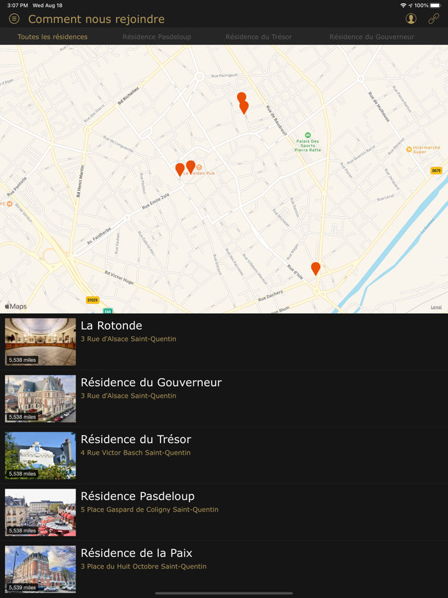Tap the Wi-Fi icon in status bar
Viewport: 448px width, 598px height.
coord(403,5)
